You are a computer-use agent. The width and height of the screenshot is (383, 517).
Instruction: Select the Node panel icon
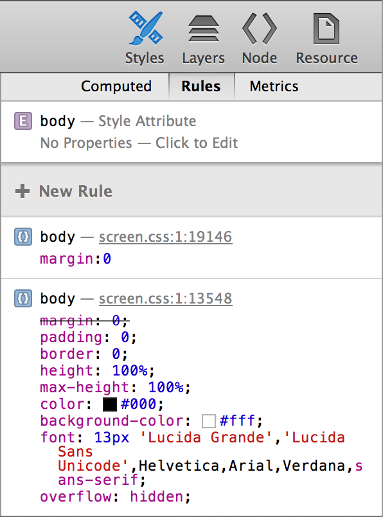click(260, 28)
